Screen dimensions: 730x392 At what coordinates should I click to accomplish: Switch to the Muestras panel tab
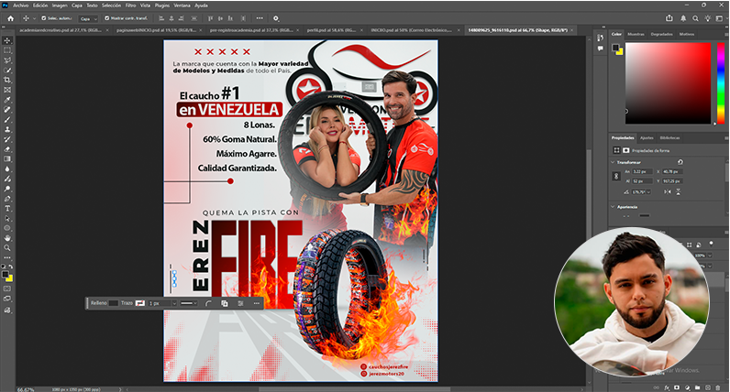636,34
